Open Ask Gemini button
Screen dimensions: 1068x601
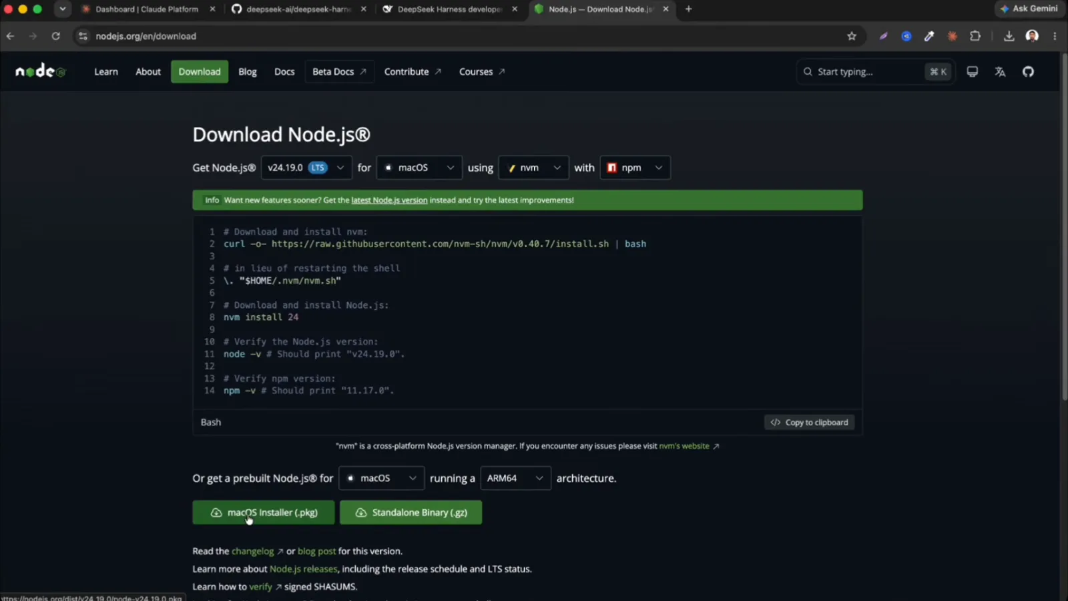point(1029,9)
